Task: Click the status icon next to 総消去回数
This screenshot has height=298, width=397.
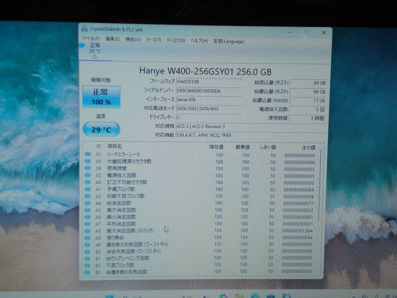Action: (x=88, y=203)
